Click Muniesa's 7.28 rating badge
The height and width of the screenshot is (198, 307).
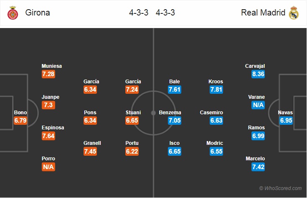[48, 74]
